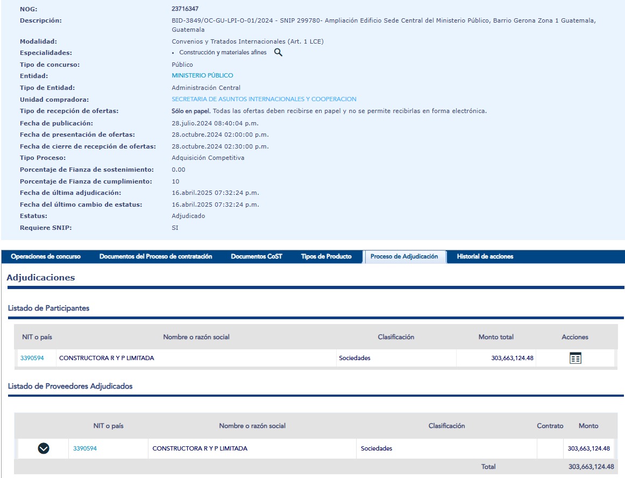Select the Tipos de Producto tab
Image resolution: width=625 pixels, height=478 pixels.
tap(326, 257)
